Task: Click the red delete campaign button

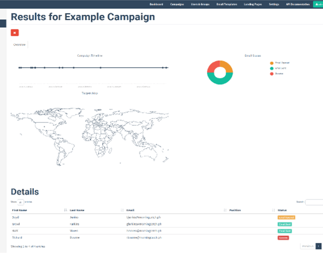Action: pyautogui.click(x=14, y=33)
